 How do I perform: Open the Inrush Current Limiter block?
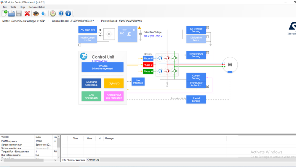pos(88,39)
